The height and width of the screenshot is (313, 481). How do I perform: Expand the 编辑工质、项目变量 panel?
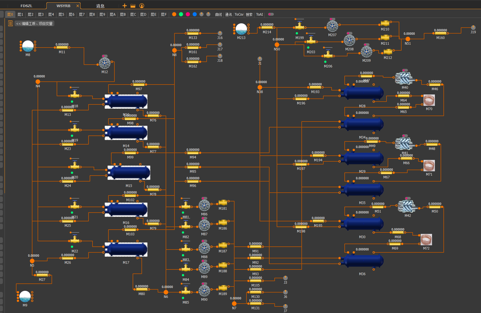click(x=34, y=24)
